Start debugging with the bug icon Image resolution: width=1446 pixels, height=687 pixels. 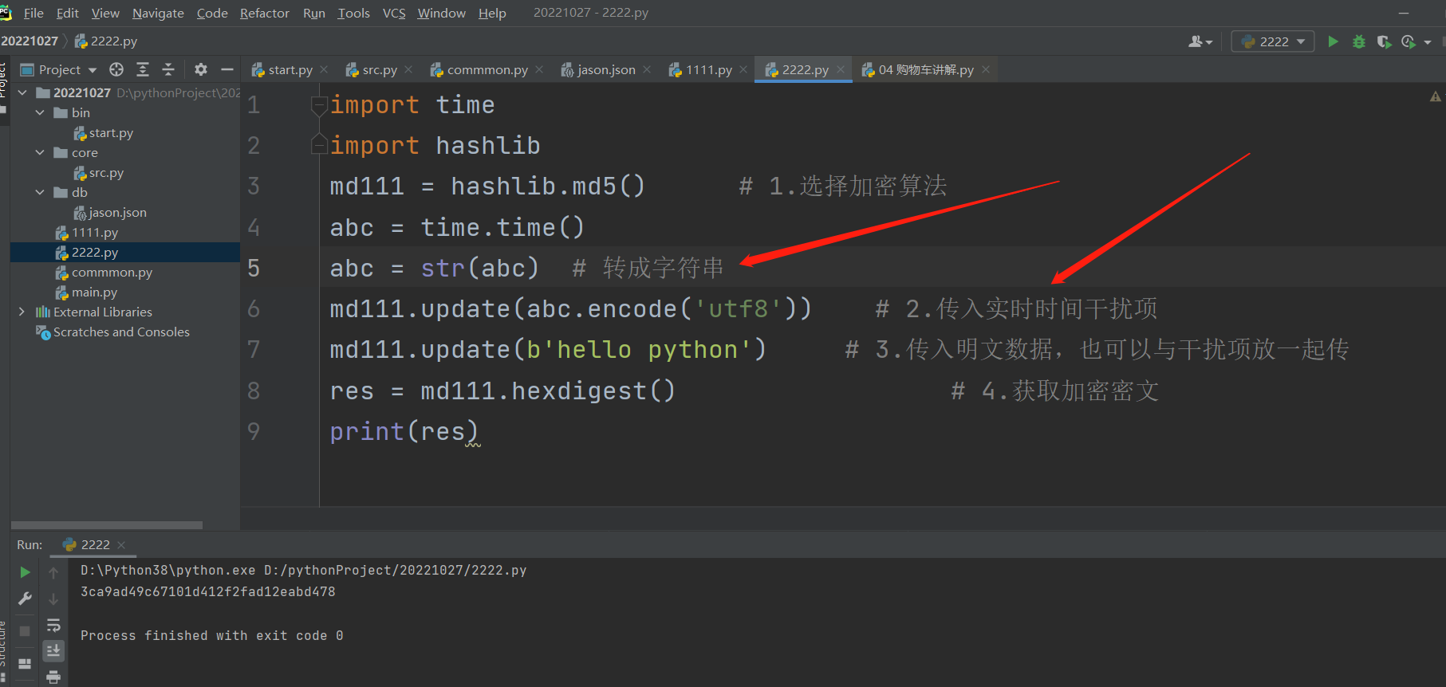coord(1359,41)
